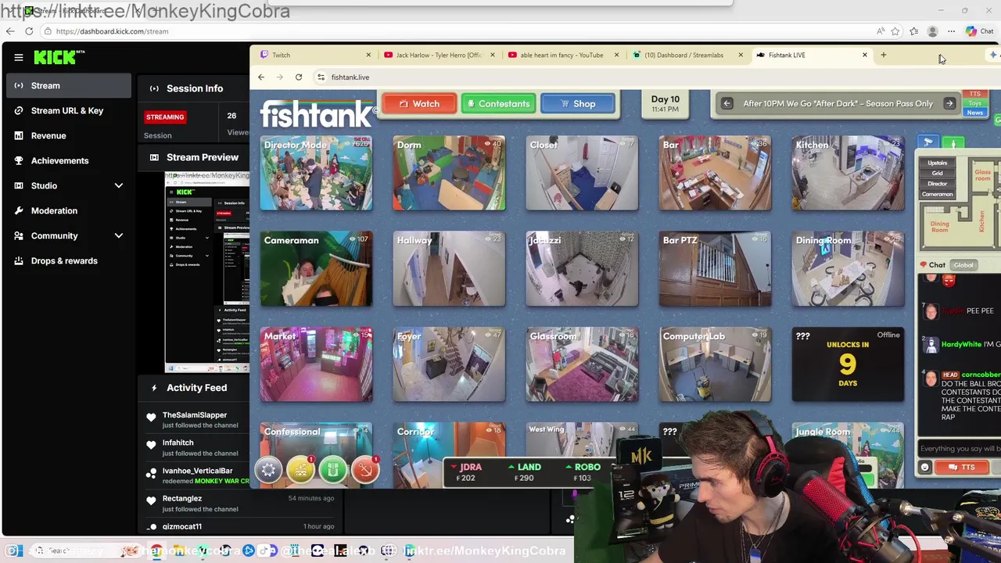Expand the Community section chevron
Screen dimensions: 1001x563
(x=118, y=235)
